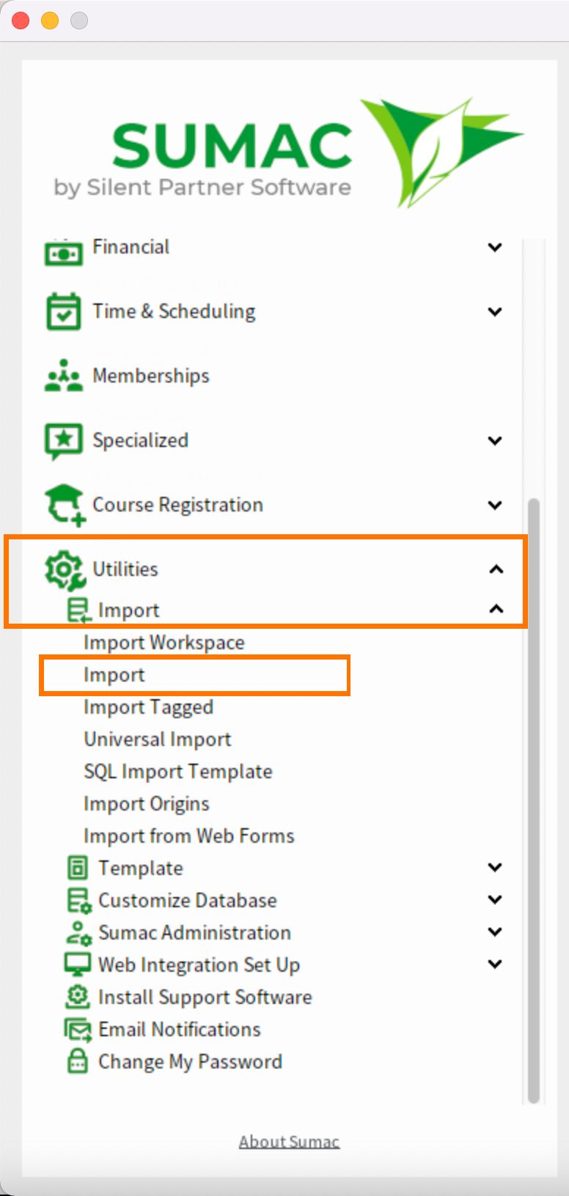Expand the Sumac Administration chevron

pos(496,932)
